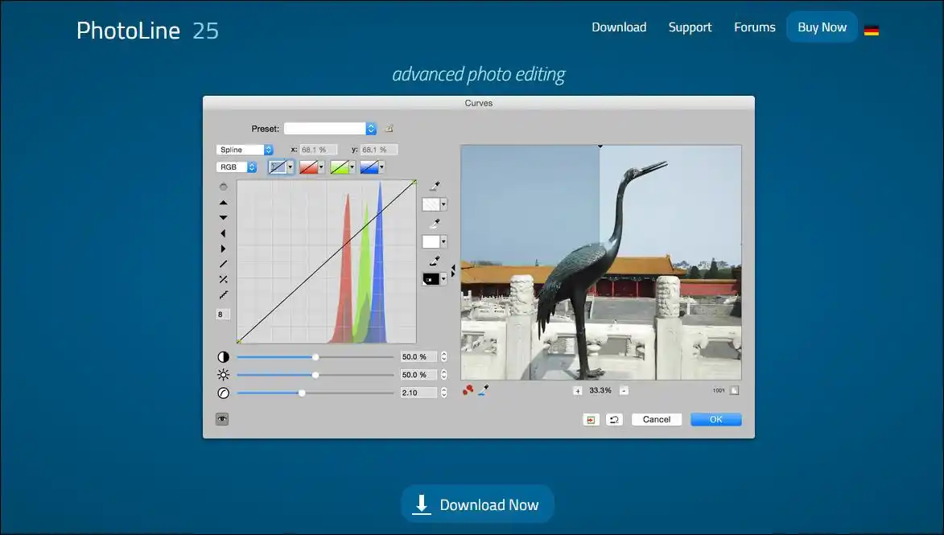Click the move curve up arrow
The height and width of the screenshot is (535, 944).
click(223, 203)
